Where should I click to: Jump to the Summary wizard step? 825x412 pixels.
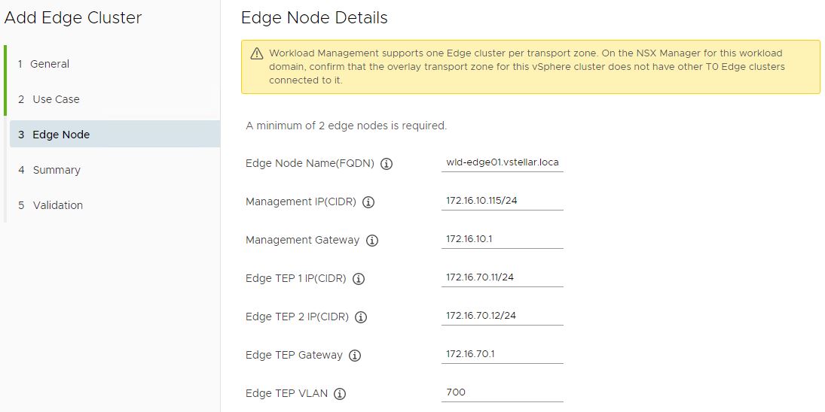coord(57,170)
